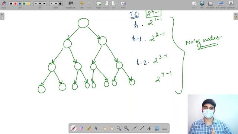Select the medium line width
This screenshot has height=134, width=238.
(x=40, y=3)
